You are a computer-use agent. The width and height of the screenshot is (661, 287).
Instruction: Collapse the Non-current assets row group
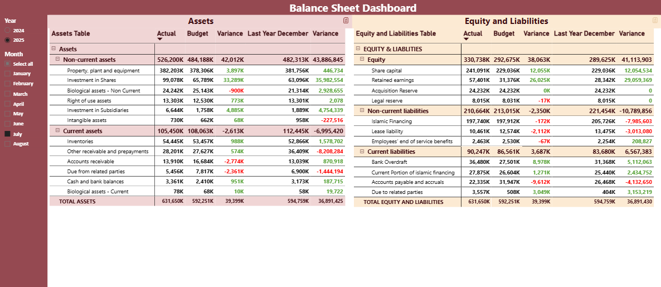tap(57, 59)
